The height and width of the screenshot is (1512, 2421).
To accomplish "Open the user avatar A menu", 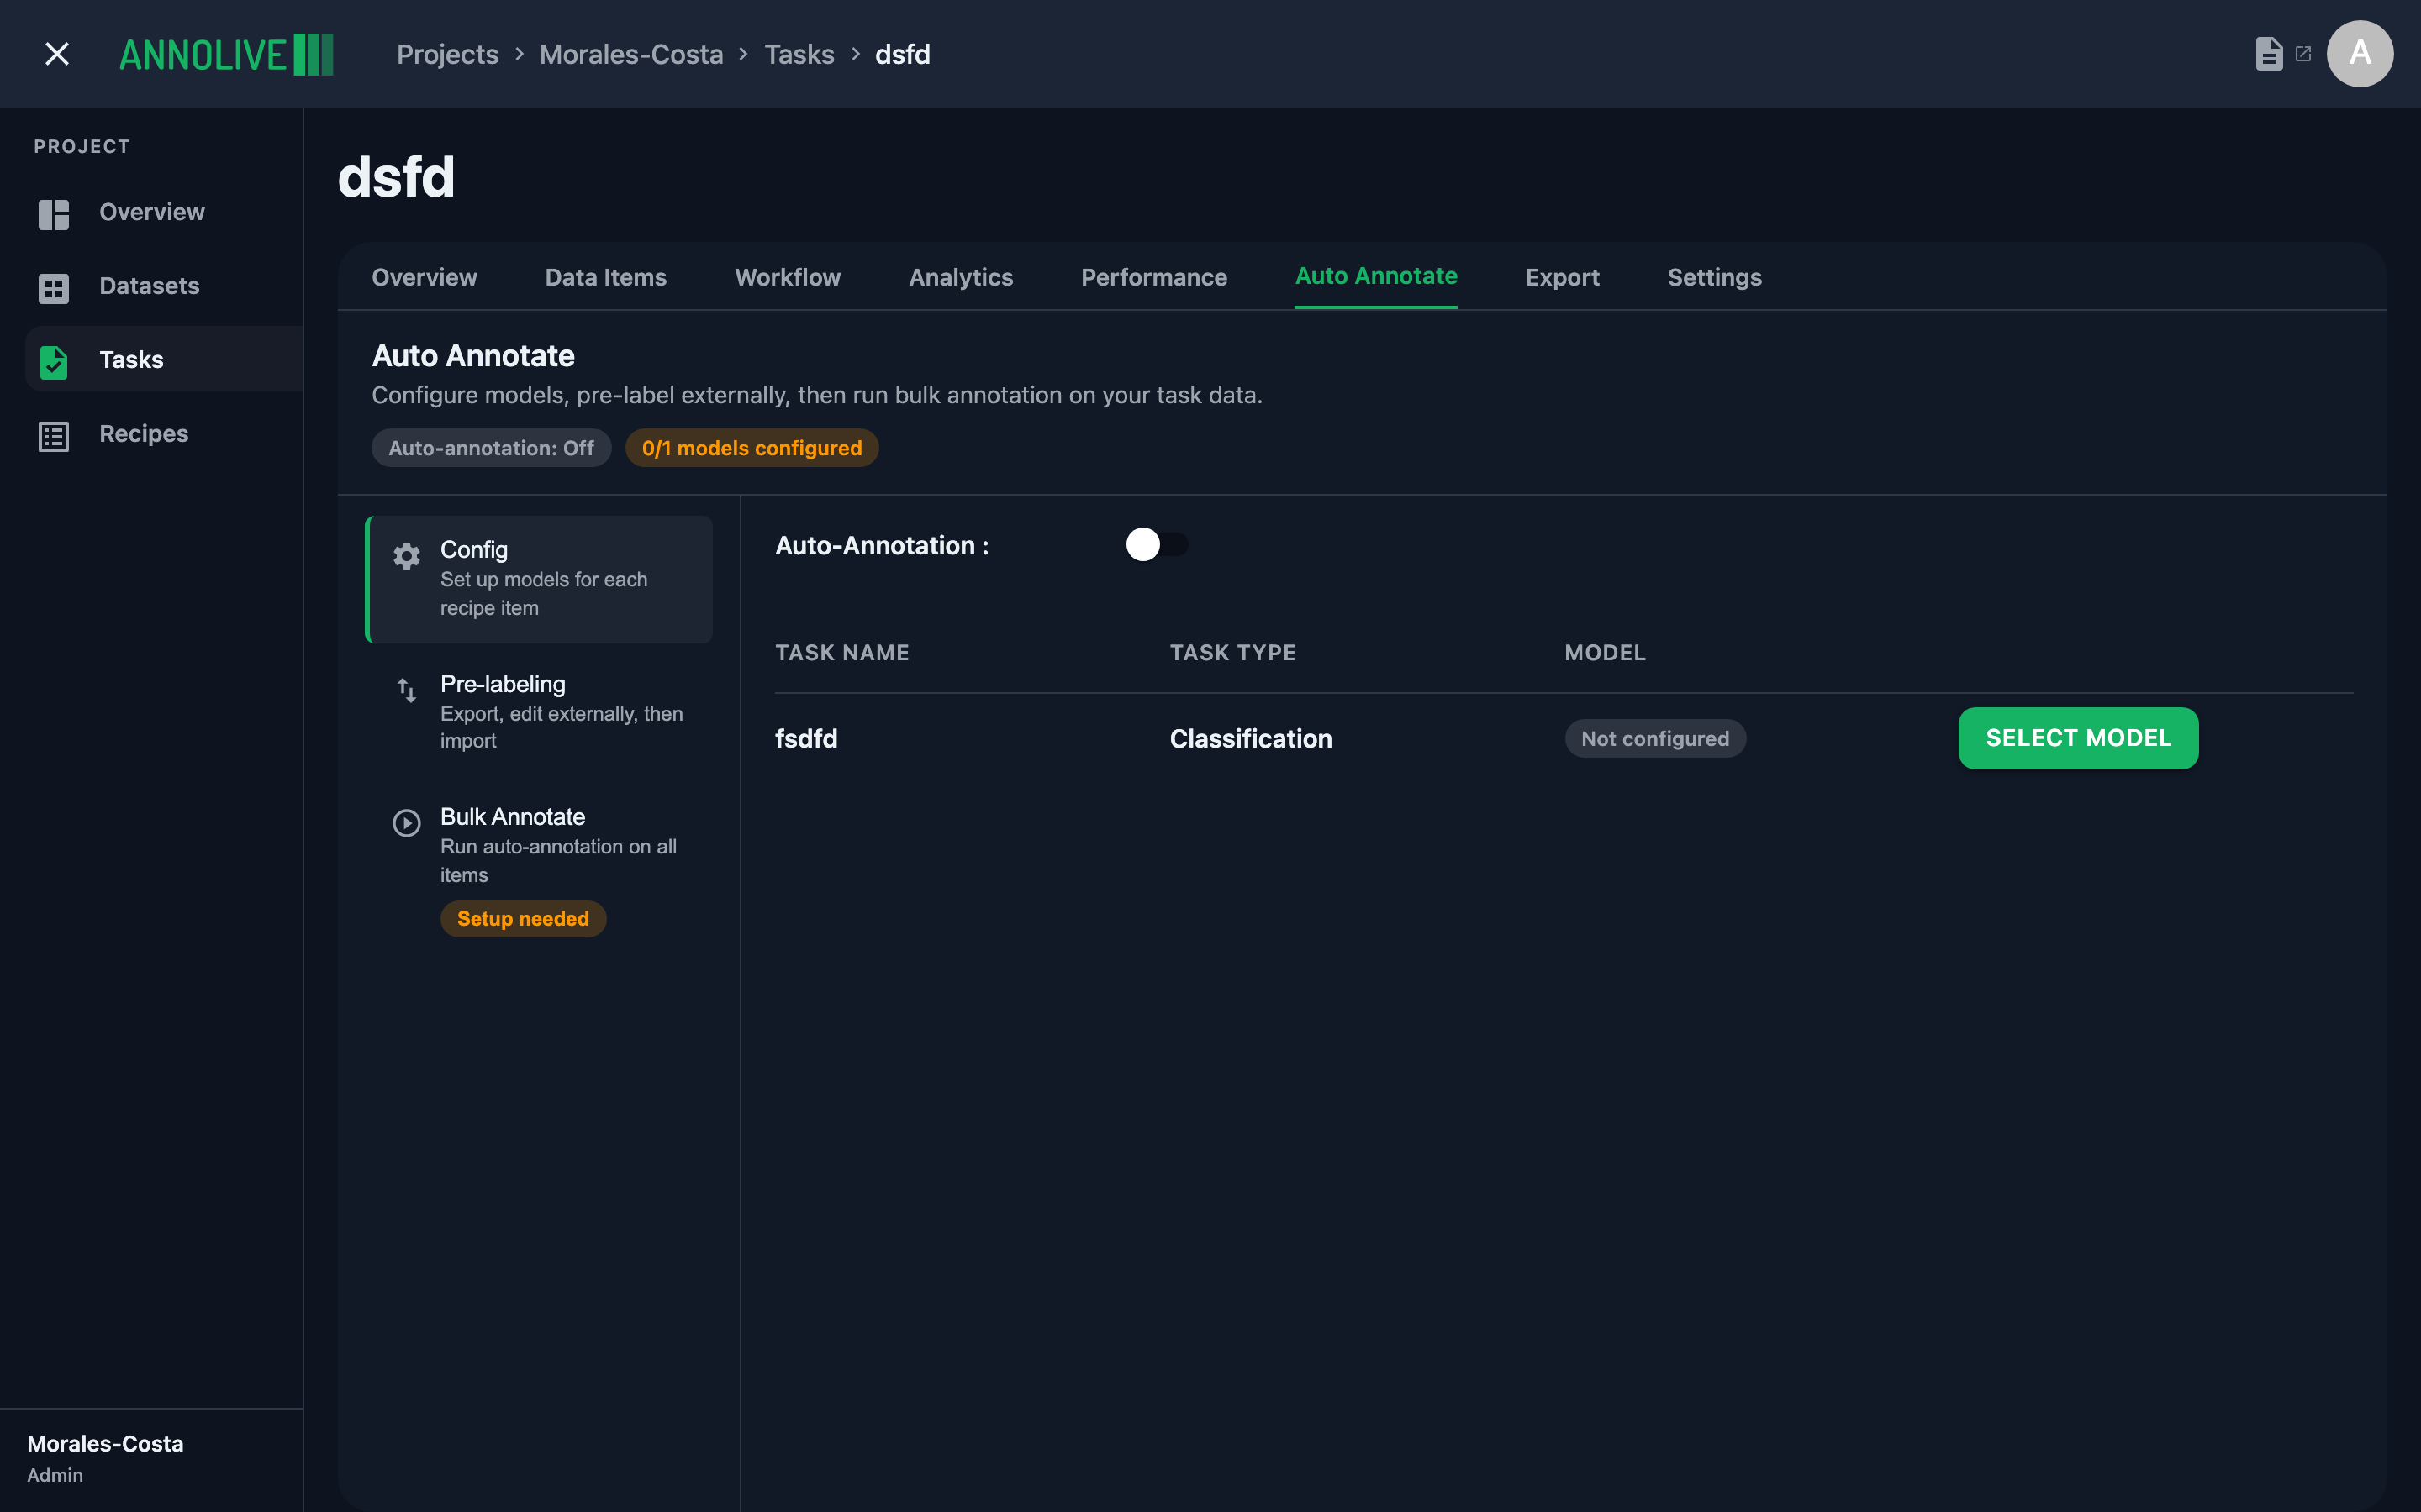I will point(2360,54).
